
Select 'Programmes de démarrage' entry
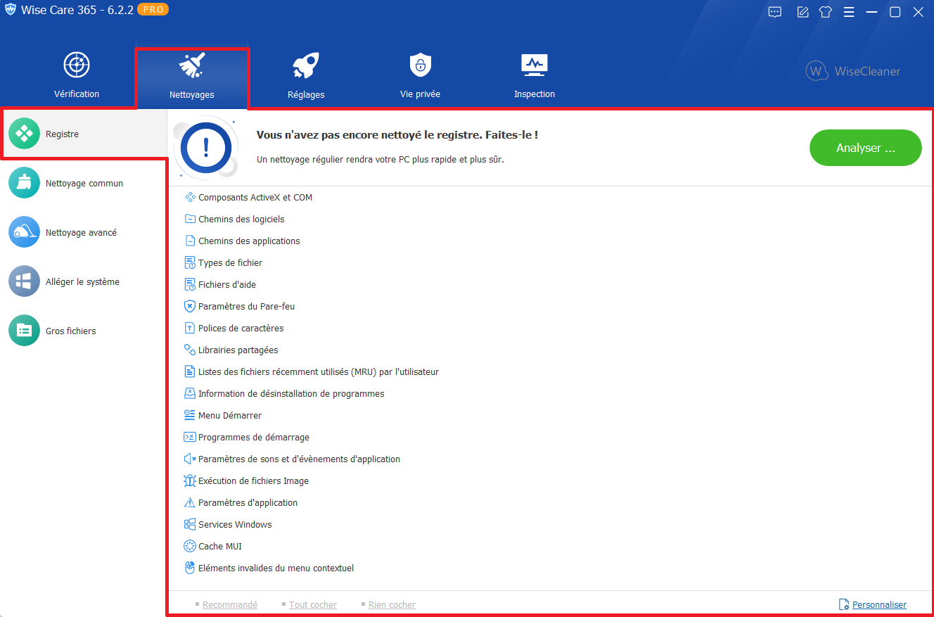[x=254, y=437]
